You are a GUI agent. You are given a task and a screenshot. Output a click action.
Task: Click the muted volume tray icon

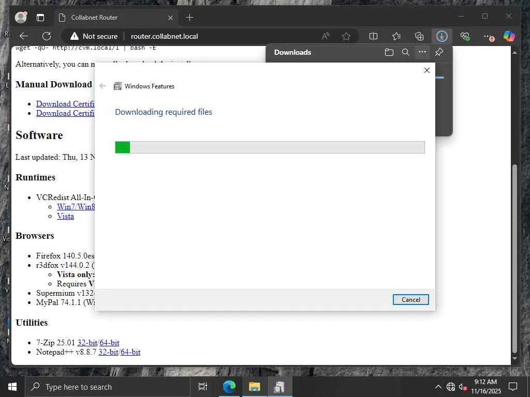463,387
